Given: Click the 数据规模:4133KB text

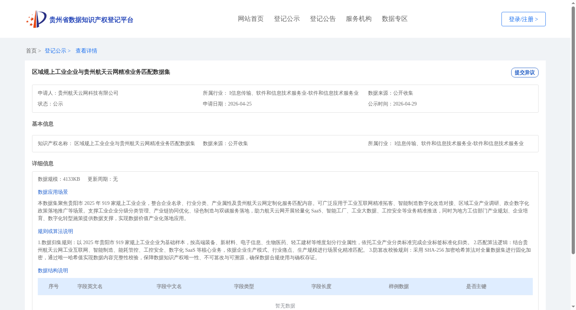Looking at the screenshot, I should [x=59, y=179].
